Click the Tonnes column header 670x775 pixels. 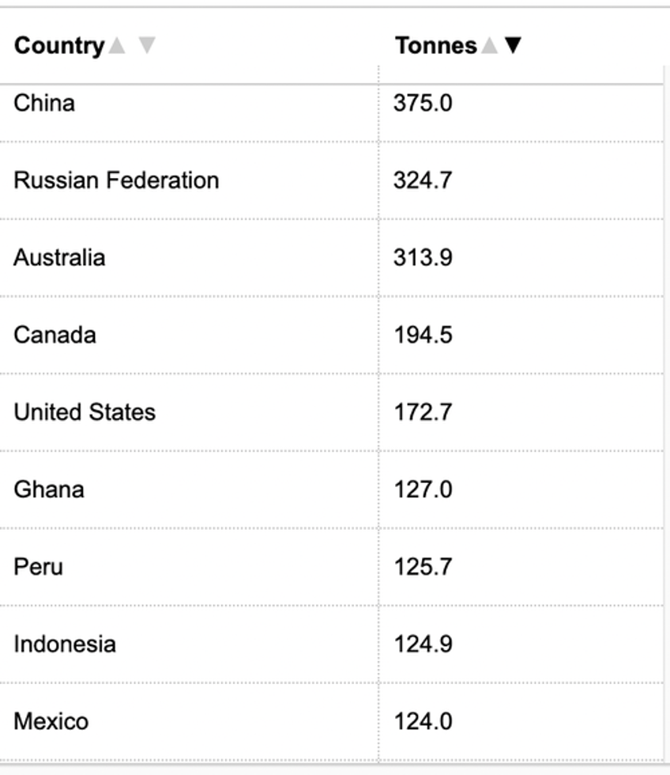(x=436, y=46)
